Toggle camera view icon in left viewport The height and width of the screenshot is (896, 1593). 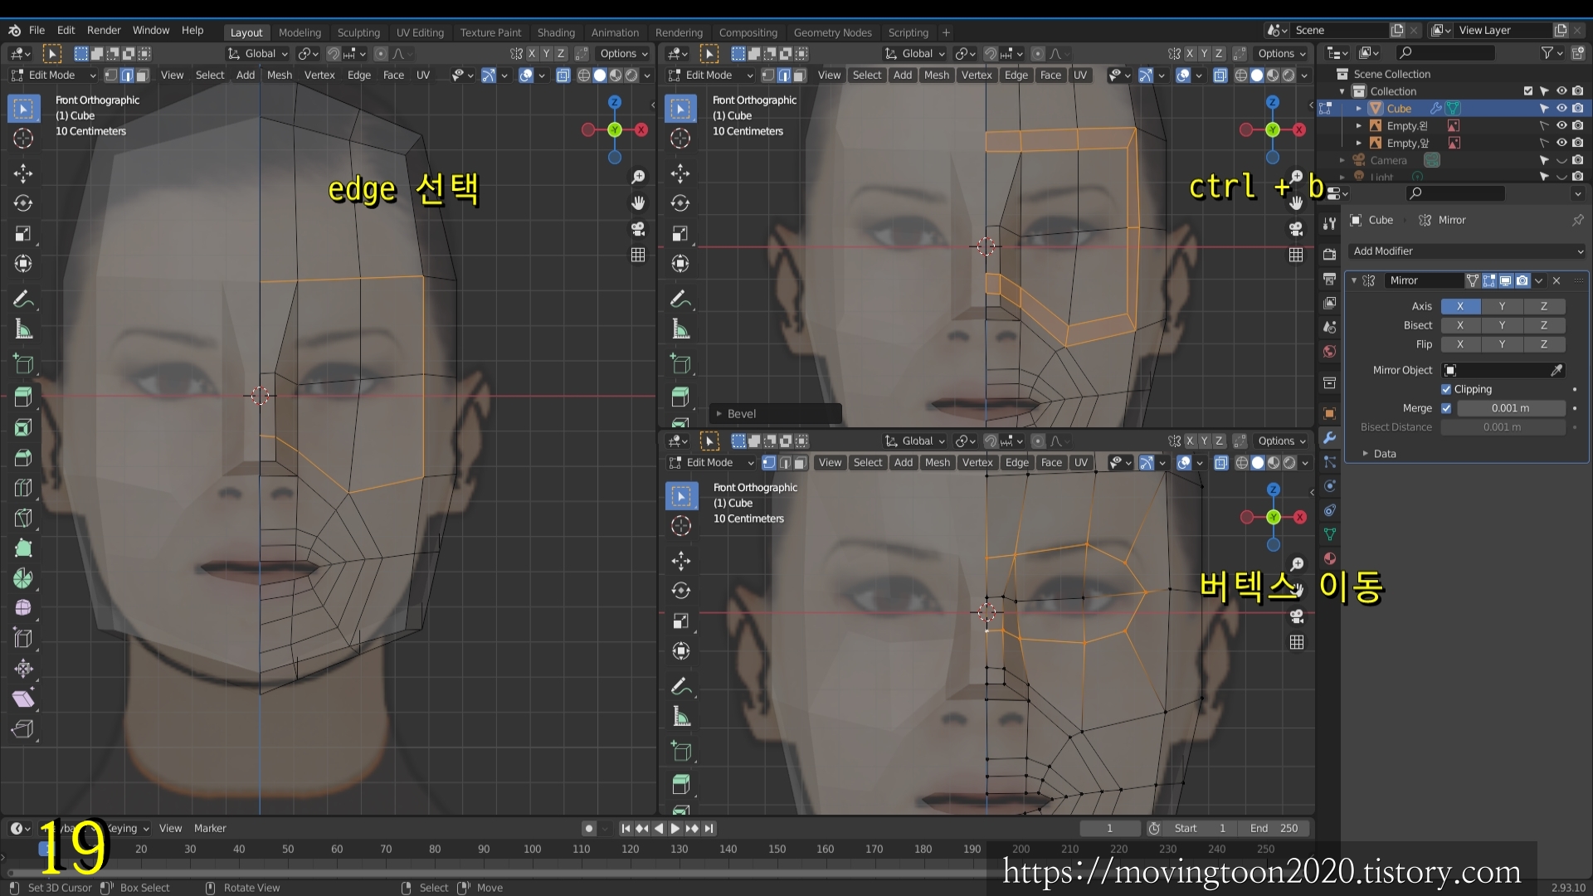[x=638, y=229]
